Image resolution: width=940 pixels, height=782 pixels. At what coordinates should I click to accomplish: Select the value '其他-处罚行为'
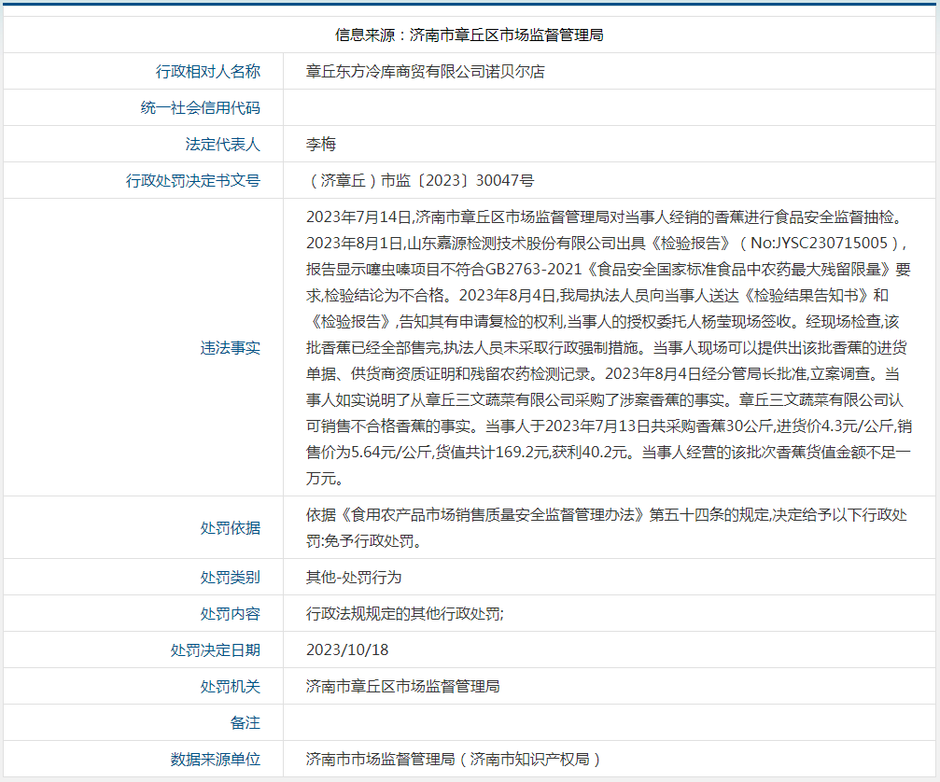point(354,578)
